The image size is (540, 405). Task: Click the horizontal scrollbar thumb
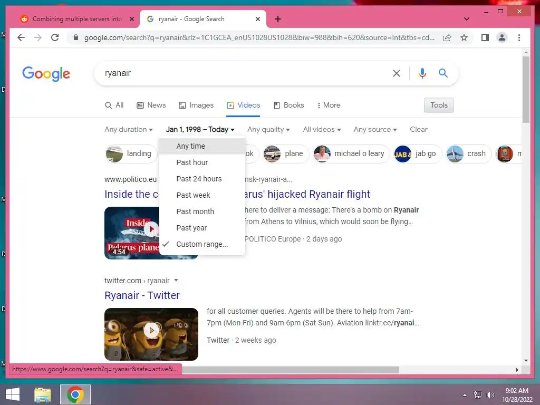point(291,370)
